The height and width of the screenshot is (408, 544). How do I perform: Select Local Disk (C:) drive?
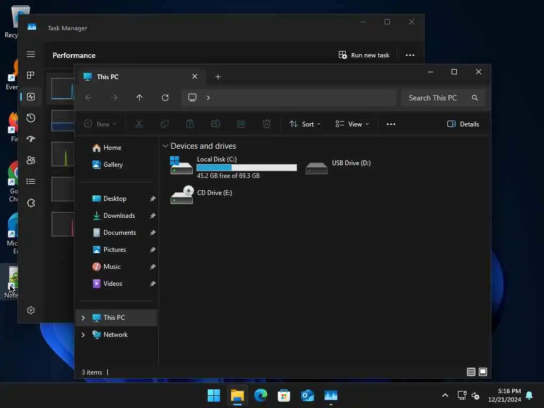coord(233,167)
